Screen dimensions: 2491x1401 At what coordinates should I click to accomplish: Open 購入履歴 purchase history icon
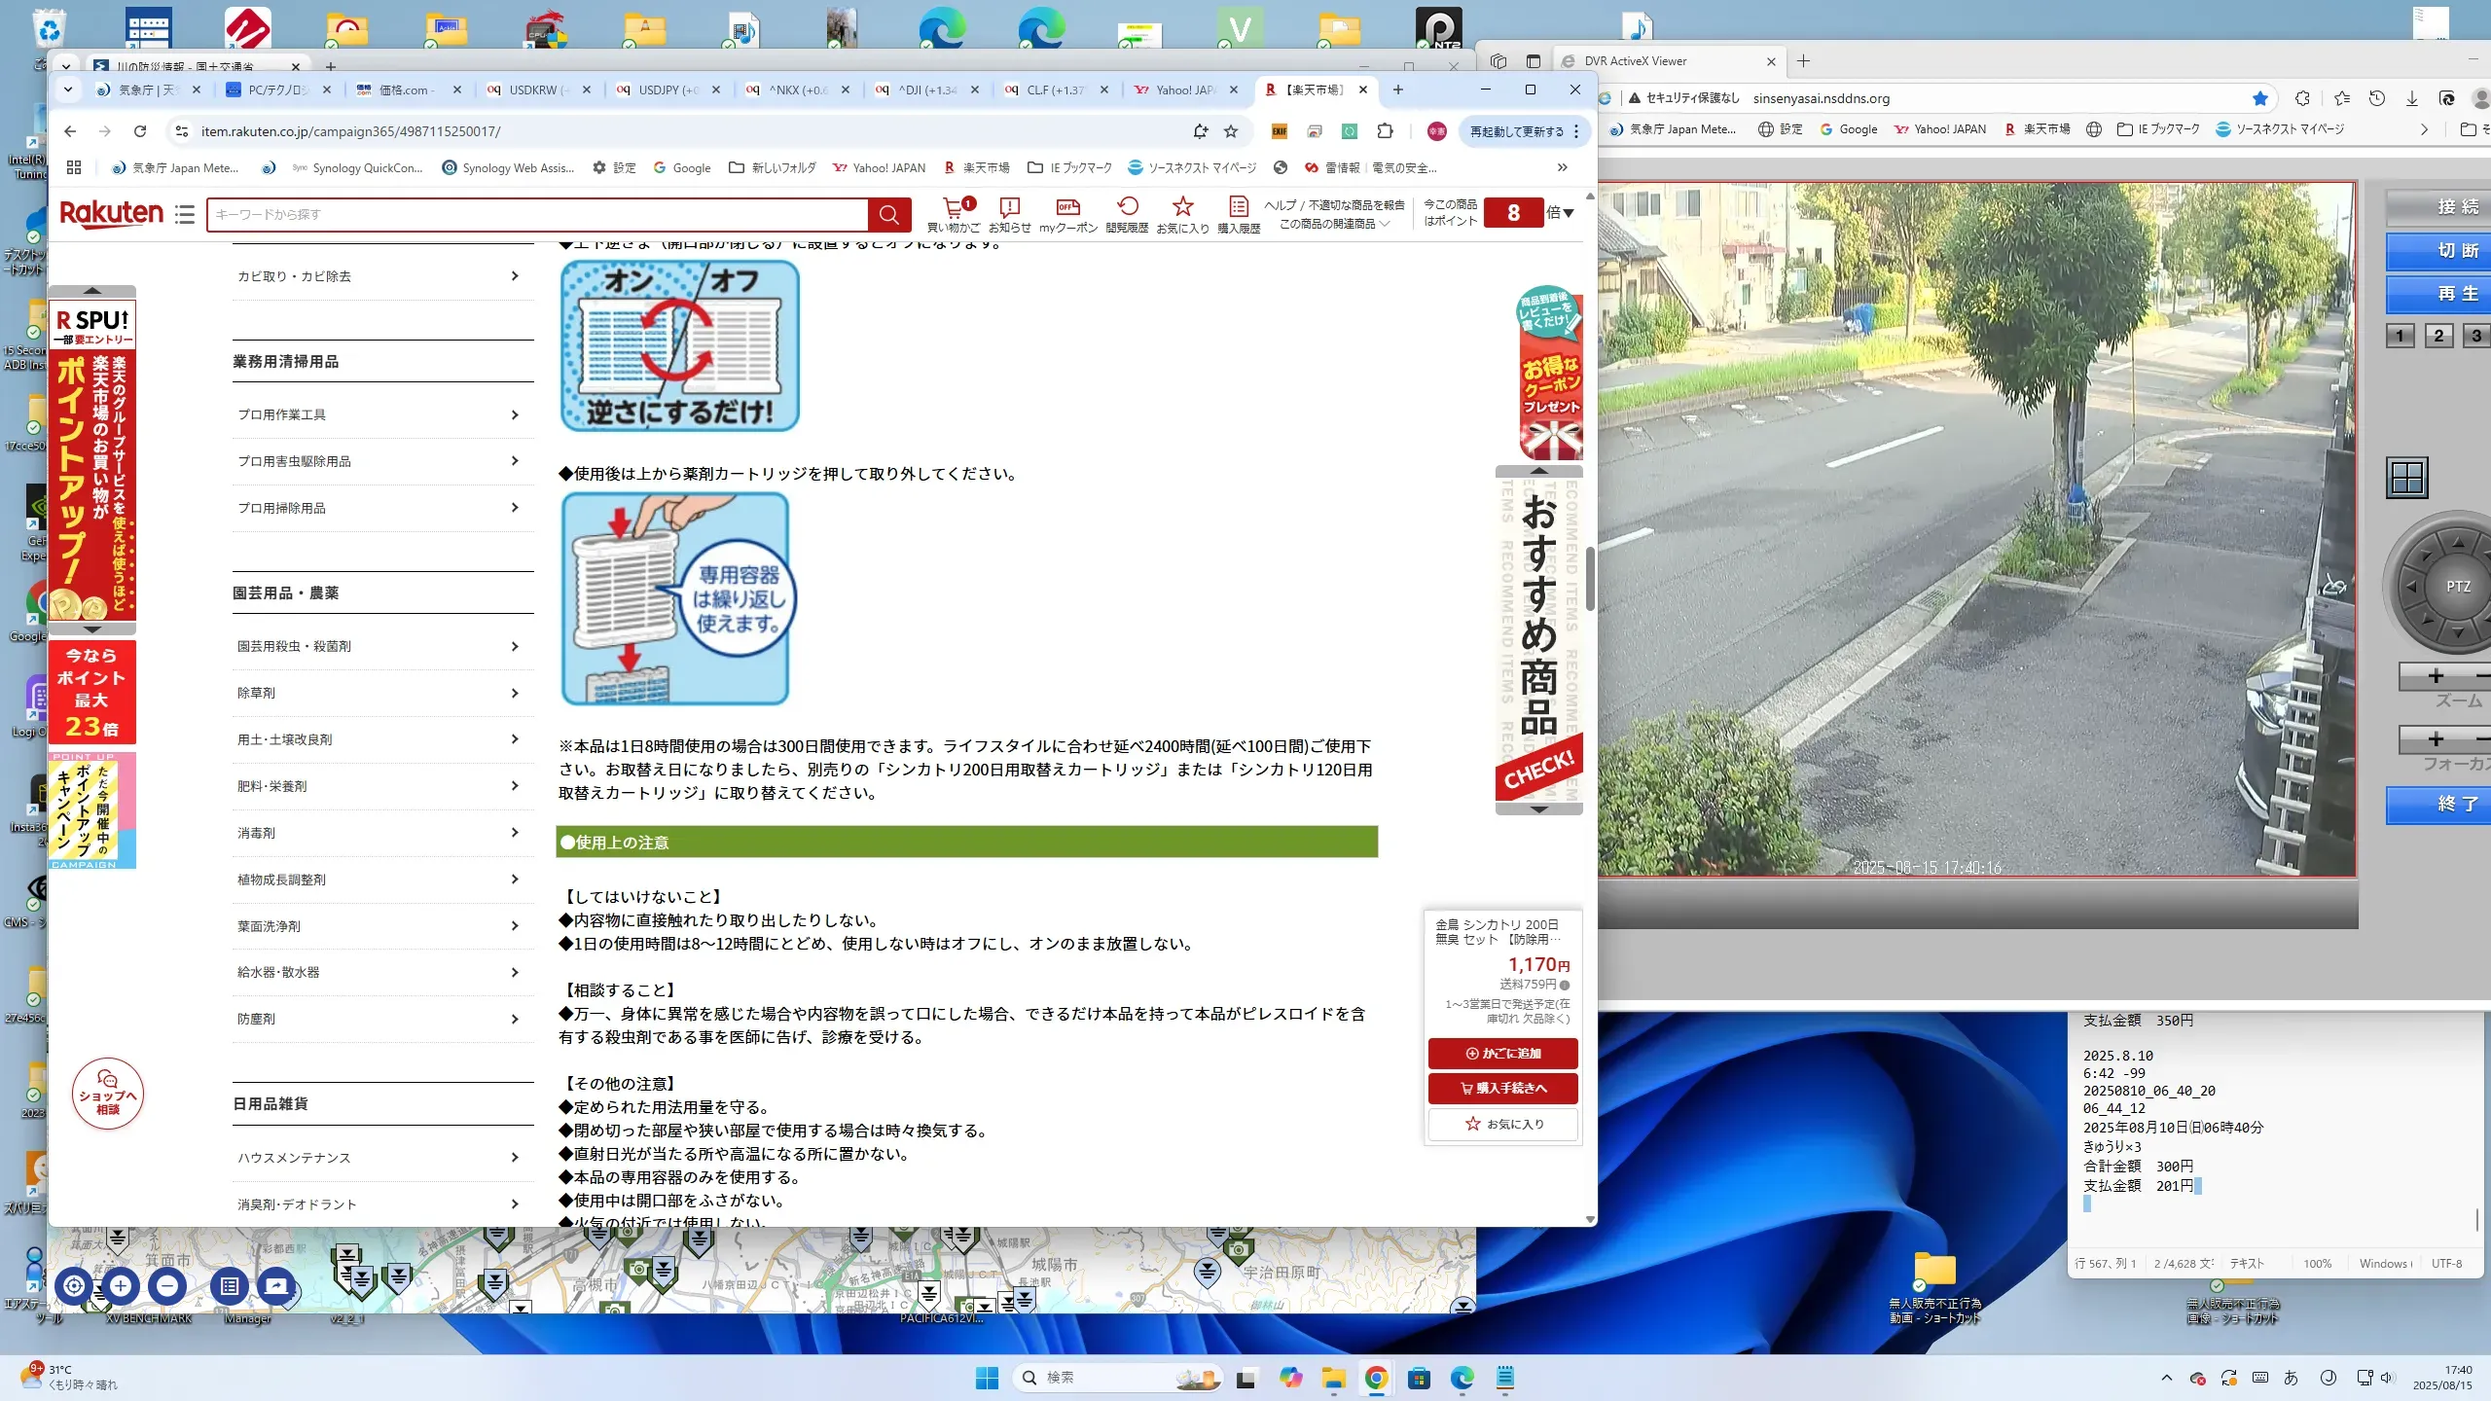point(1238,208)
